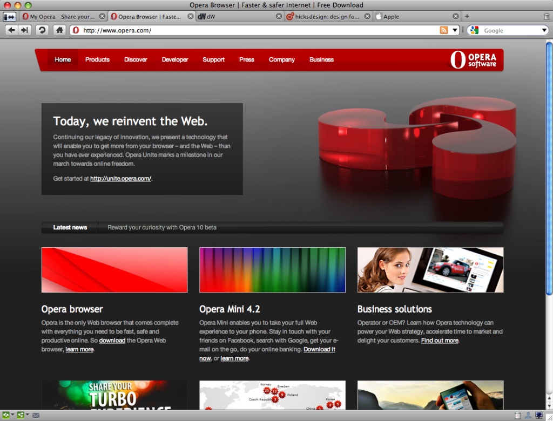Click the red Opera browser banner image
This screenshot has width=553, height=421.
click(114, 270)
